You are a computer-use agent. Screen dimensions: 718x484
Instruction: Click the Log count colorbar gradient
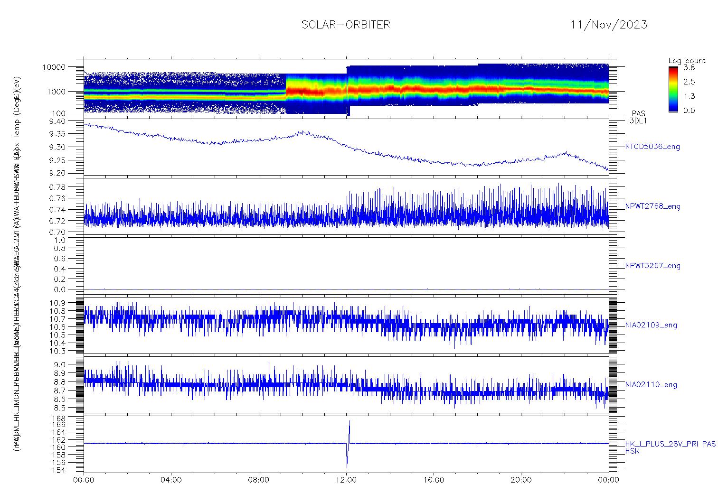[x=673, y=89]
